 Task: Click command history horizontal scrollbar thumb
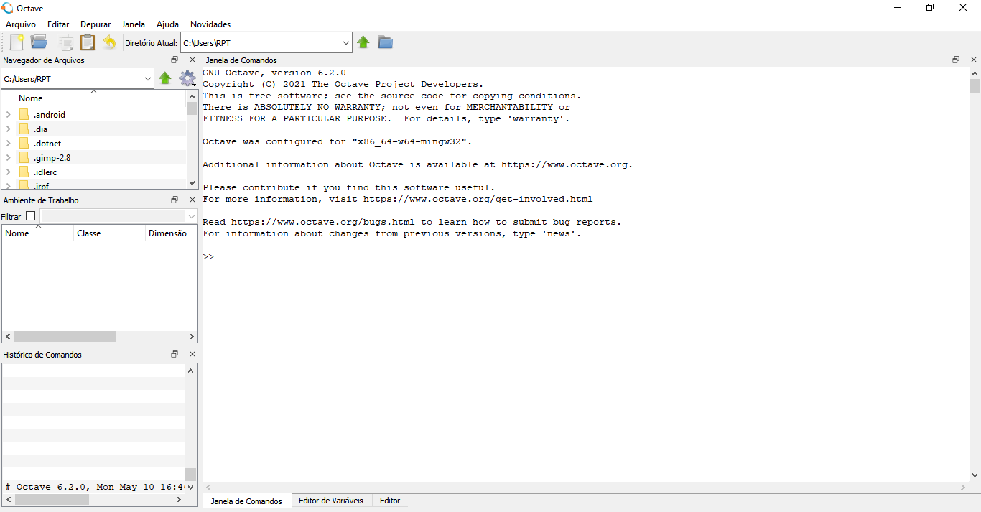(52, 499)
